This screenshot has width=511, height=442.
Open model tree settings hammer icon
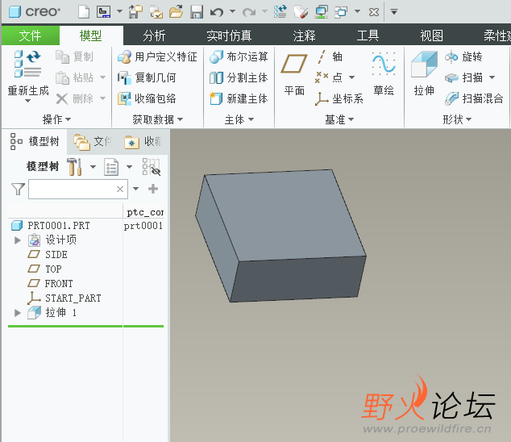[x=75, y=167]
